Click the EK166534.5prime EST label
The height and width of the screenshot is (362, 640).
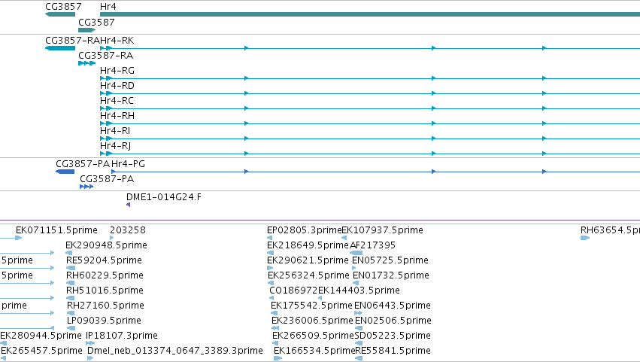[314, 351]
